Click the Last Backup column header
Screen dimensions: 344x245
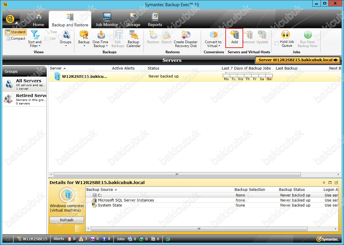[x=302, y=68]
